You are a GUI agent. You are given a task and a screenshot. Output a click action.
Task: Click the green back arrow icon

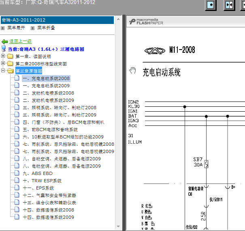[4, 42]
